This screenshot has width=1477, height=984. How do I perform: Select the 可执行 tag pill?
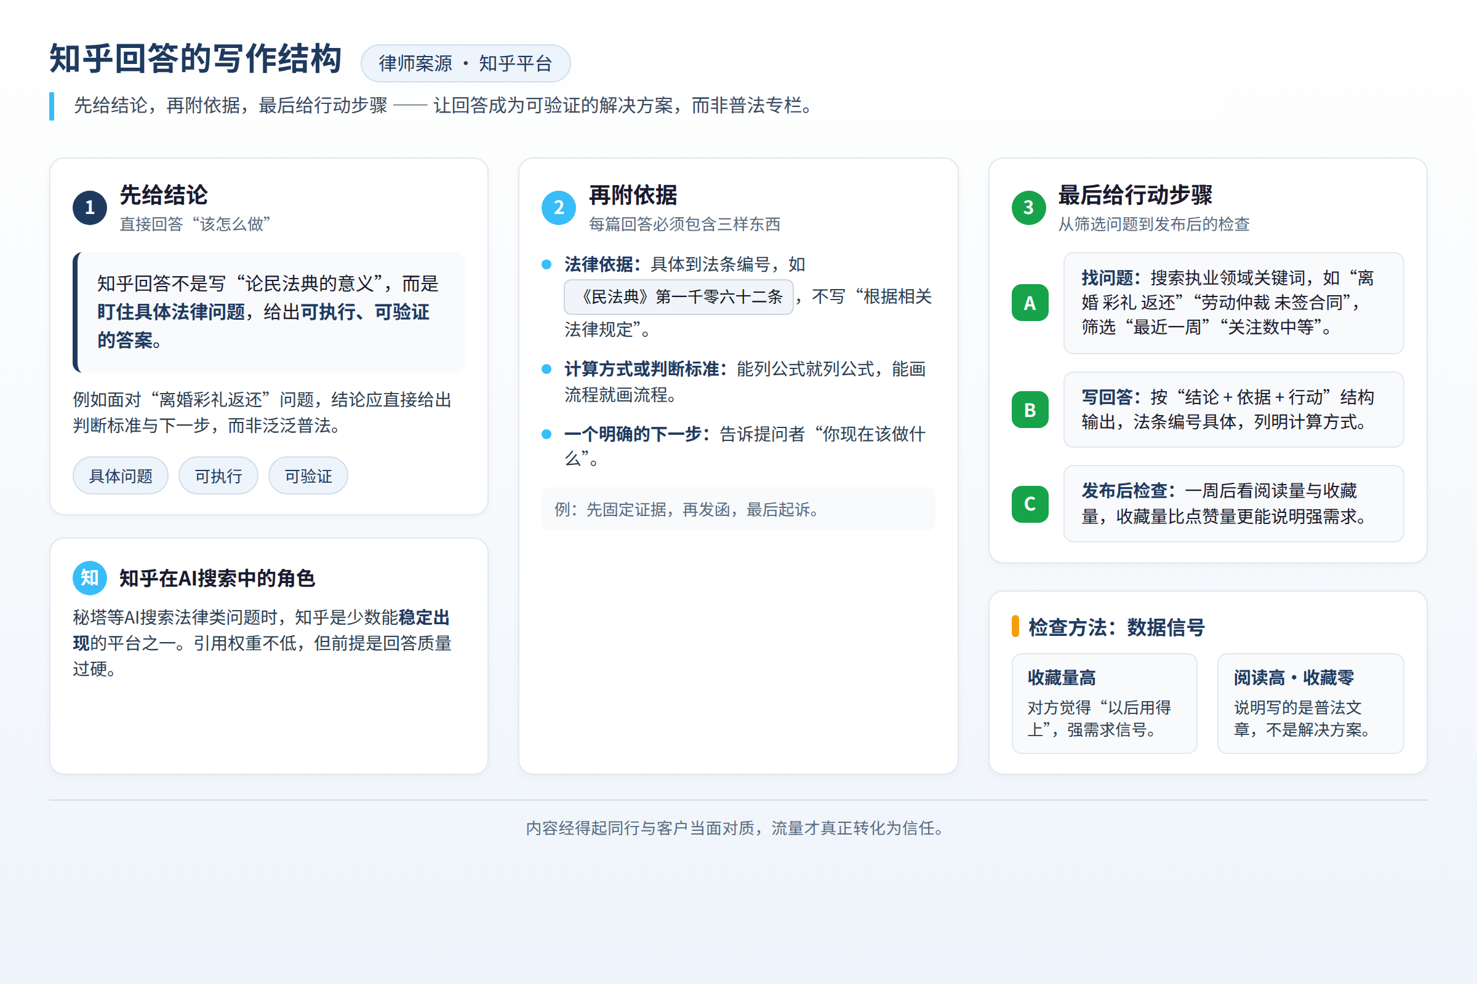[218, 475]
